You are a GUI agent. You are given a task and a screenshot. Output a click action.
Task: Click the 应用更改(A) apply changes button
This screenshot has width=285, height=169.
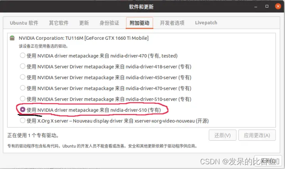pos(257,135)
